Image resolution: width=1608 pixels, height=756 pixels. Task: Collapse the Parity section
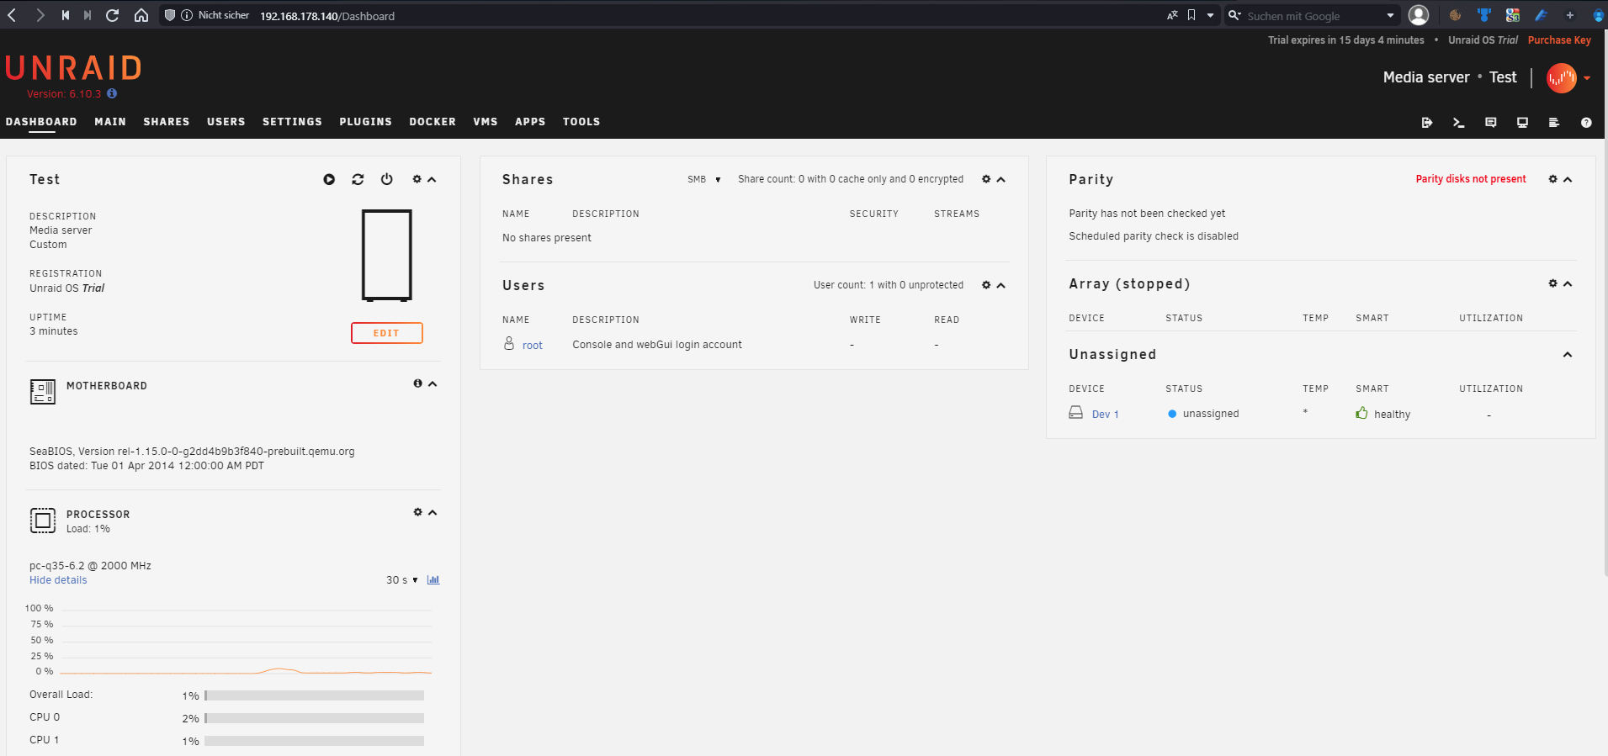1568,179
